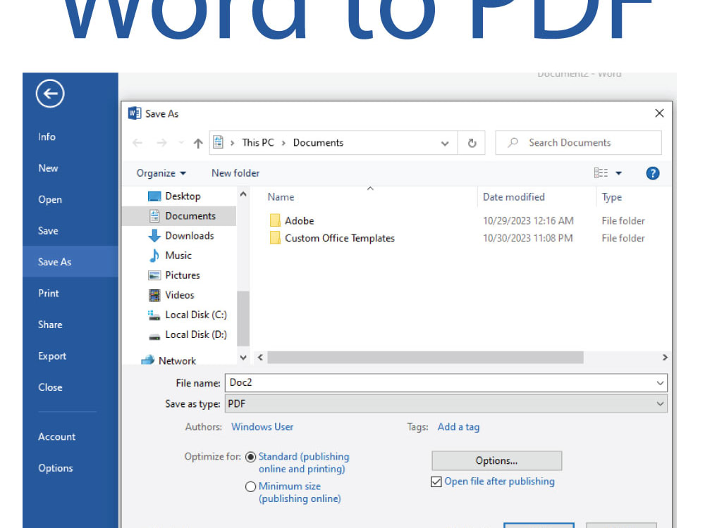Expand the address bar path history dropdown
Viewport: 705px width, 528px height.
[x=445, y=143]
